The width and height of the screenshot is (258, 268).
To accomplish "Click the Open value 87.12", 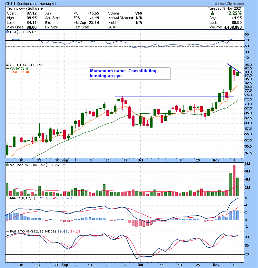I will [31, 13].
